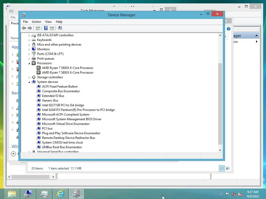Show hidden tray icons arrow
The width and height of the screenshot is (266, 199).
[x=221, y=194]
